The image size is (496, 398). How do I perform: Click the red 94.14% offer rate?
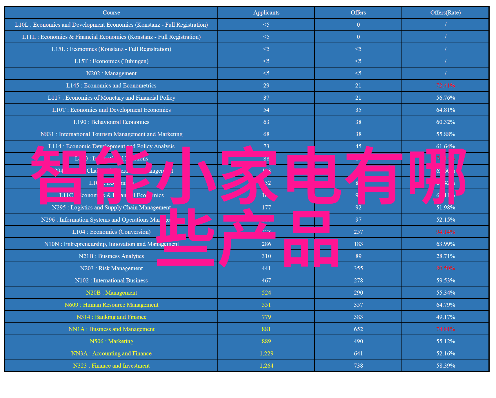pos(446,232)
